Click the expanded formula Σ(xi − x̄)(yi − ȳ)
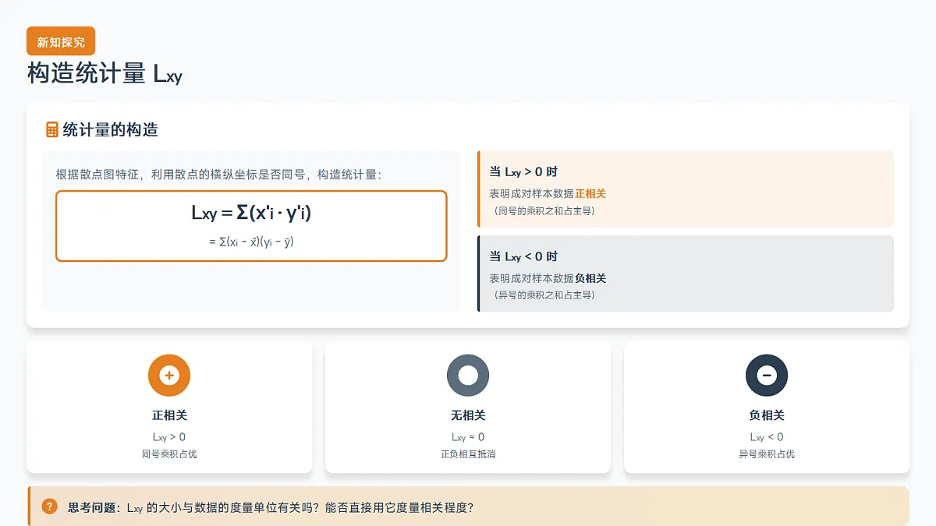The image size is (936, 526). (x=251, y=242)
